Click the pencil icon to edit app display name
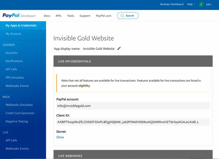Screen dimensions: 219x159 point(119,48)
